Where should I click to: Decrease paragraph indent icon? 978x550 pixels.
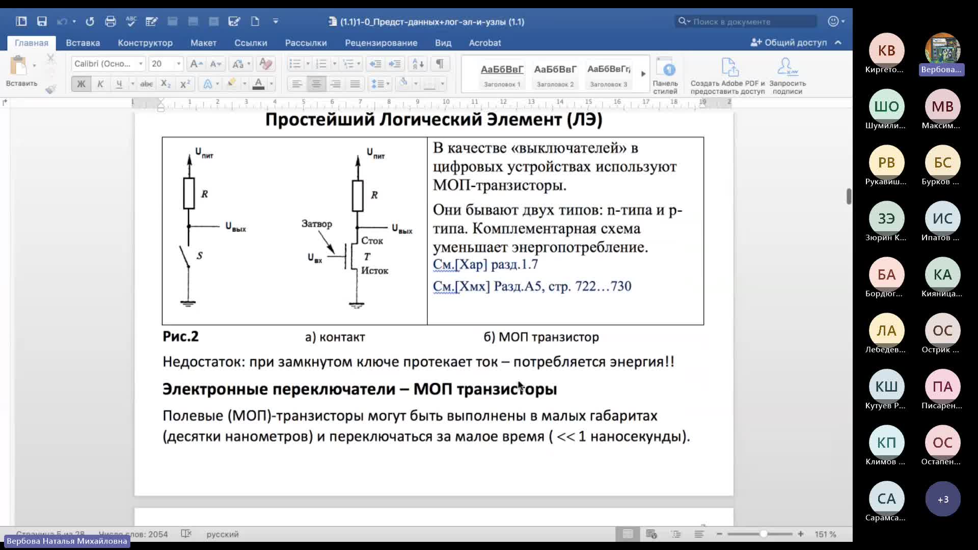(x=375, y=64)
